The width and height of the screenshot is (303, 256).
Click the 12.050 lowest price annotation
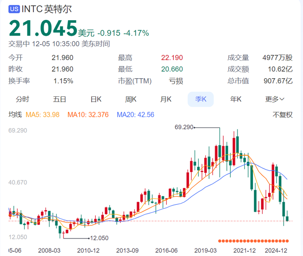tap(99, 238)
